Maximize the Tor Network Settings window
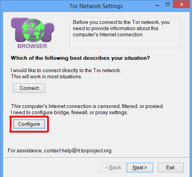Image resolution: width=192 pixels, height=177 pixels. [168, 5]
